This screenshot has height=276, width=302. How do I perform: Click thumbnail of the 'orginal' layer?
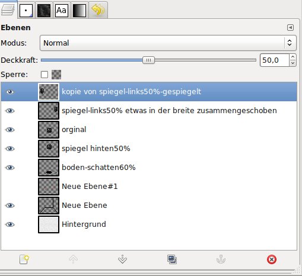click(49, 130)
